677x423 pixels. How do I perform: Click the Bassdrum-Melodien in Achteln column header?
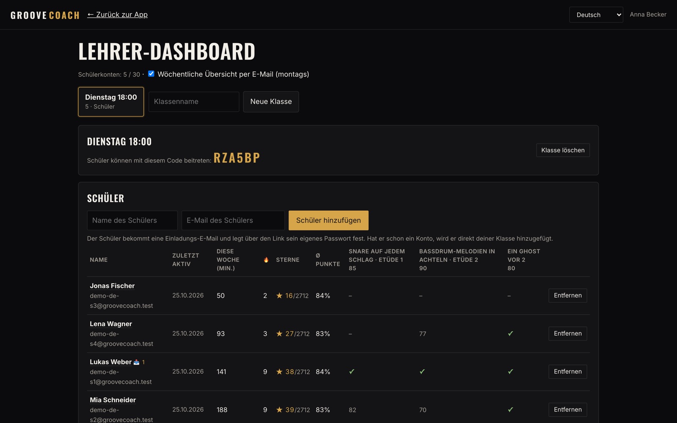coord(457,260)
